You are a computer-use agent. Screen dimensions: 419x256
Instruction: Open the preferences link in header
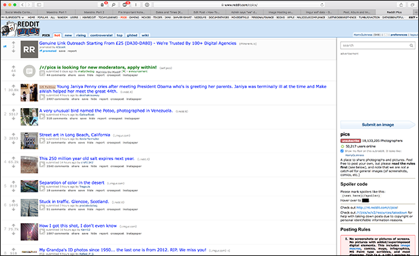click(x=398, y=35)
